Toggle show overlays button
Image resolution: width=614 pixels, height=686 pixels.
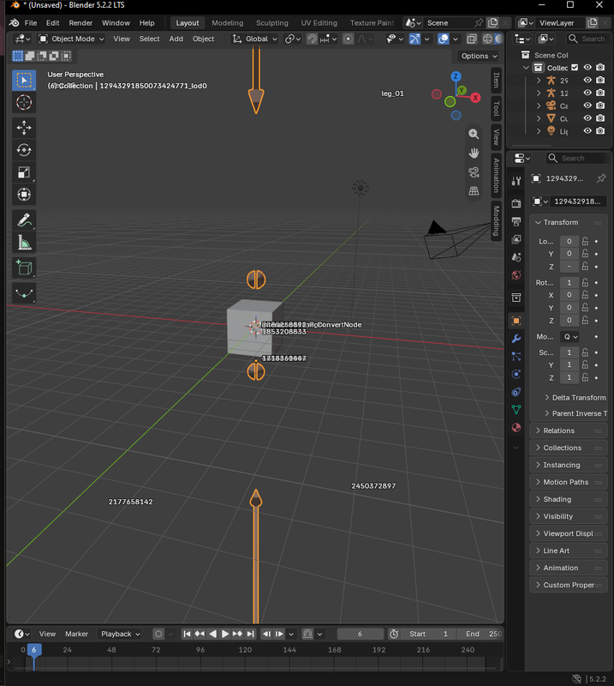click(443, 39)
